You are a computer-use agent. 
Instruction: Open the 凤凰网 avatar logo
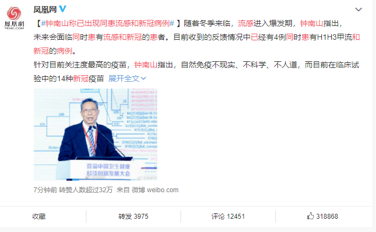pos(14,18)
